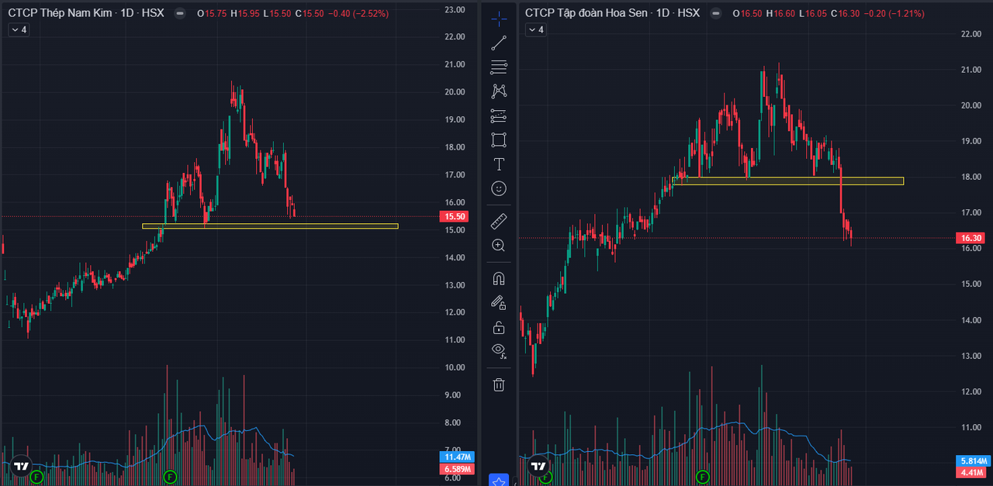
Task: Click the 6.589M volume label
Action: [455, 469]
